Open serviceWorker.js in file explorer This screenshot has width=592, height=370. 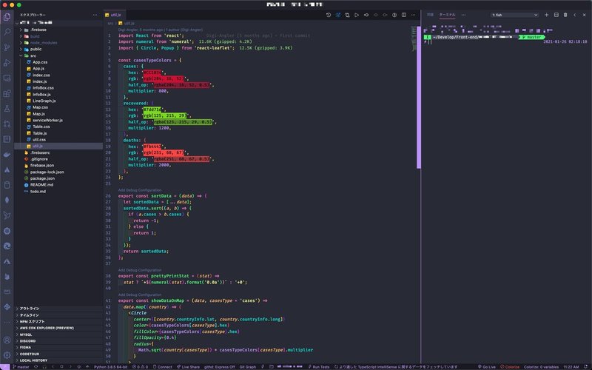[58, 120]
